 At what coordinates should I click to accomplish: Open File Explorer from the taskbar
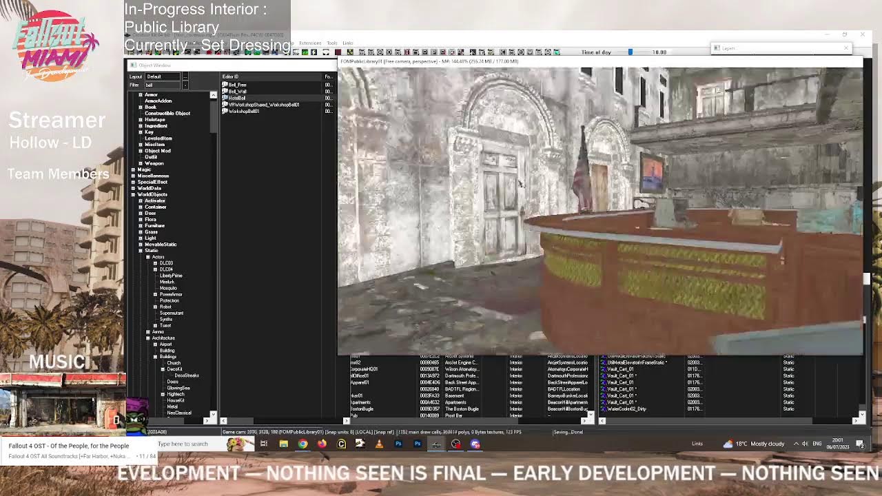283,444
